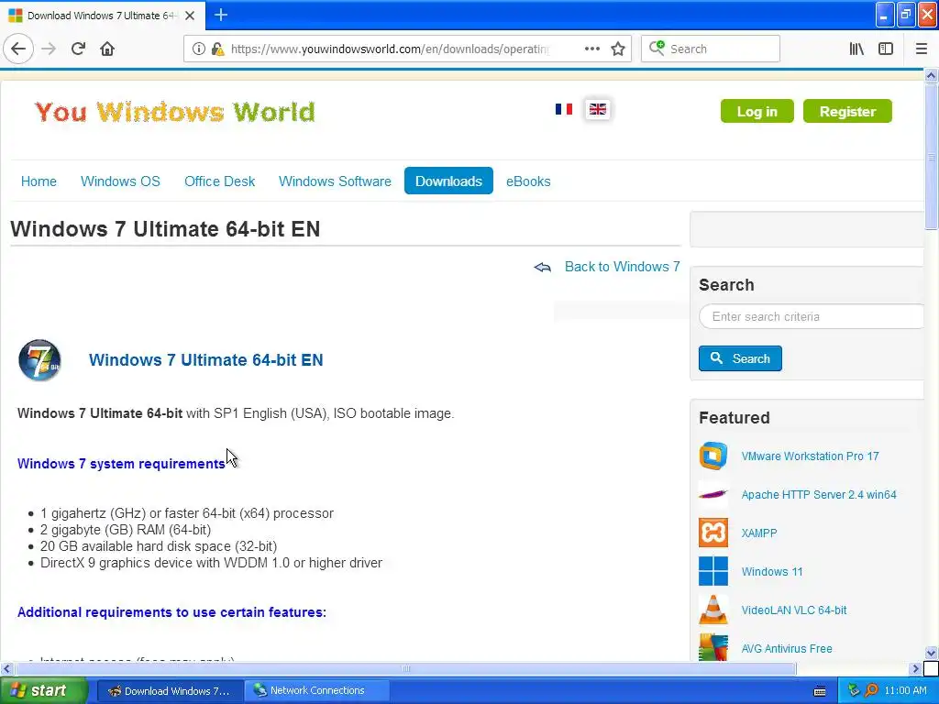Click the back arrow icon beside Back to Windows 7
939x704 pixels.
[543, 267]
